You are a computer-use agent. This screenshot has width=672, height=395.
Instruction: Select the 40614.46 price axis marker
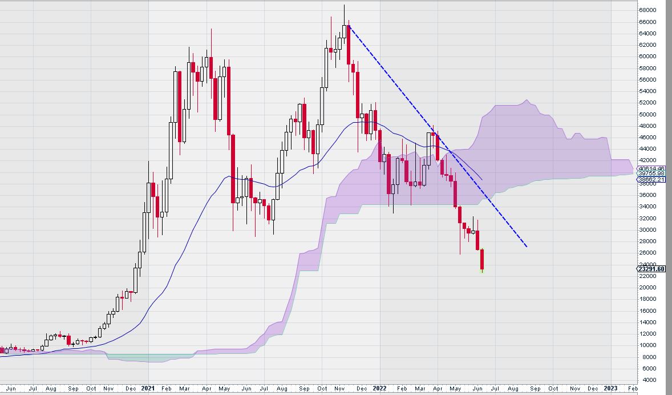click(651, 168)
